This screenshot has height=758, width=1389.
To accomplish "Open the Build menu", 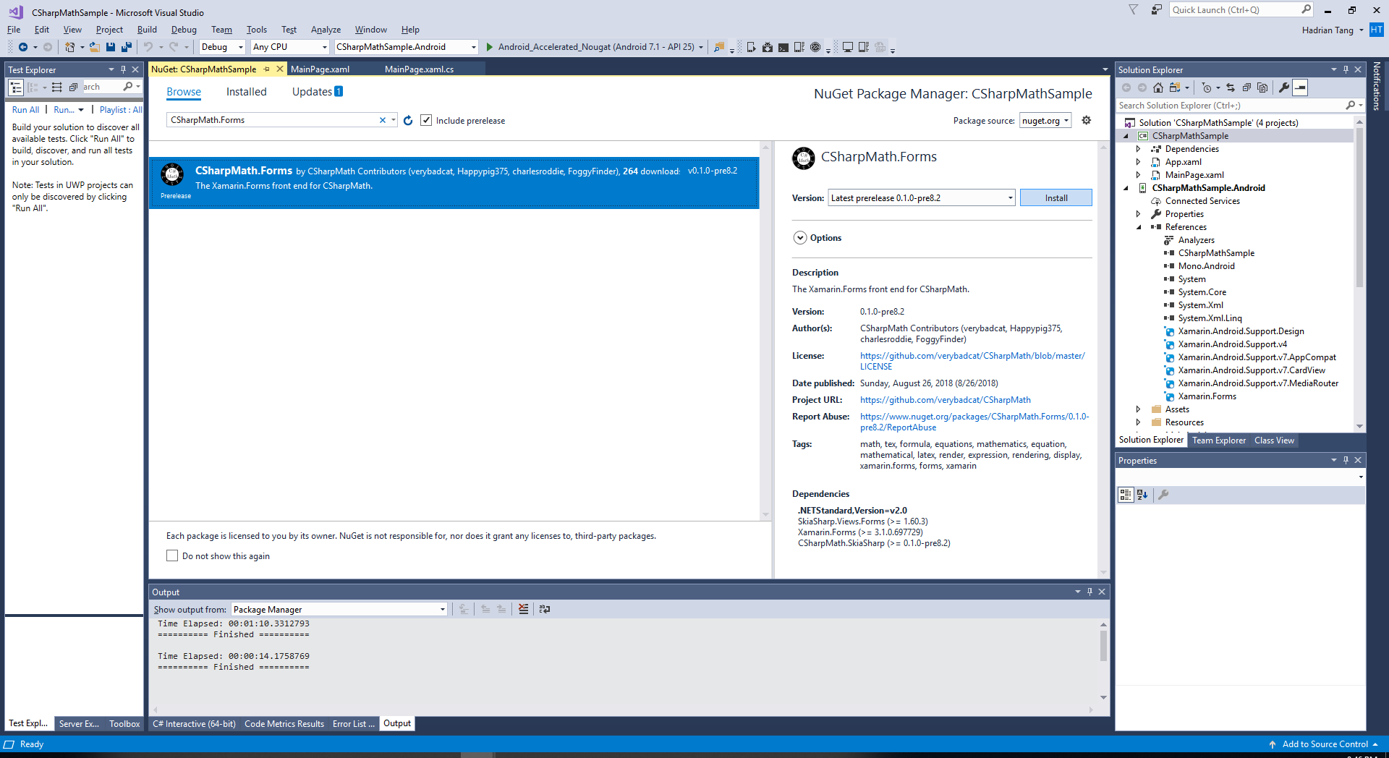I will click(x=147, y=30).
